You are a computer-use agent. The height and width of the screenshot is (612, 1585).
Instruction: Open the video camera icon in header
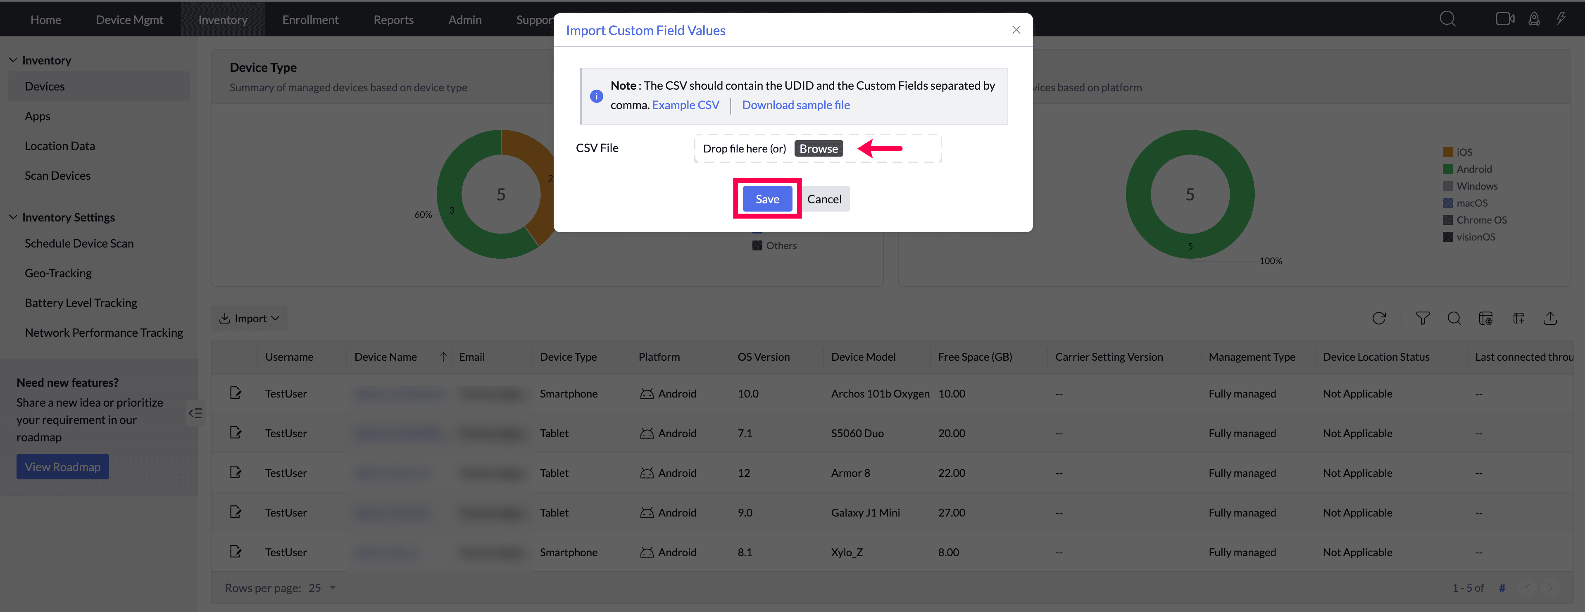pyautogui.click(x=1505, y=19)
